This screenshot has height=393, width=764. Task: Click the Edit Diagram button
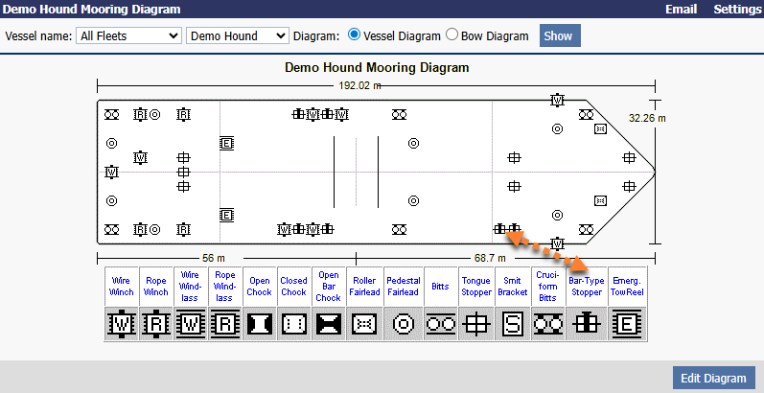click(x=713, y=378)
